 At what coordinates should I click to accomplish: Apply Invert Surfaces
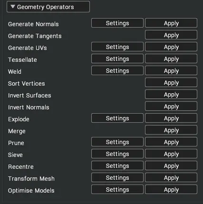(x=171, y=94)
